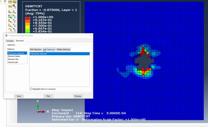Screen dimensions: 208x127
Task: Enable Highlight items in viewport checkbox
Action: [x=31, y=89]
